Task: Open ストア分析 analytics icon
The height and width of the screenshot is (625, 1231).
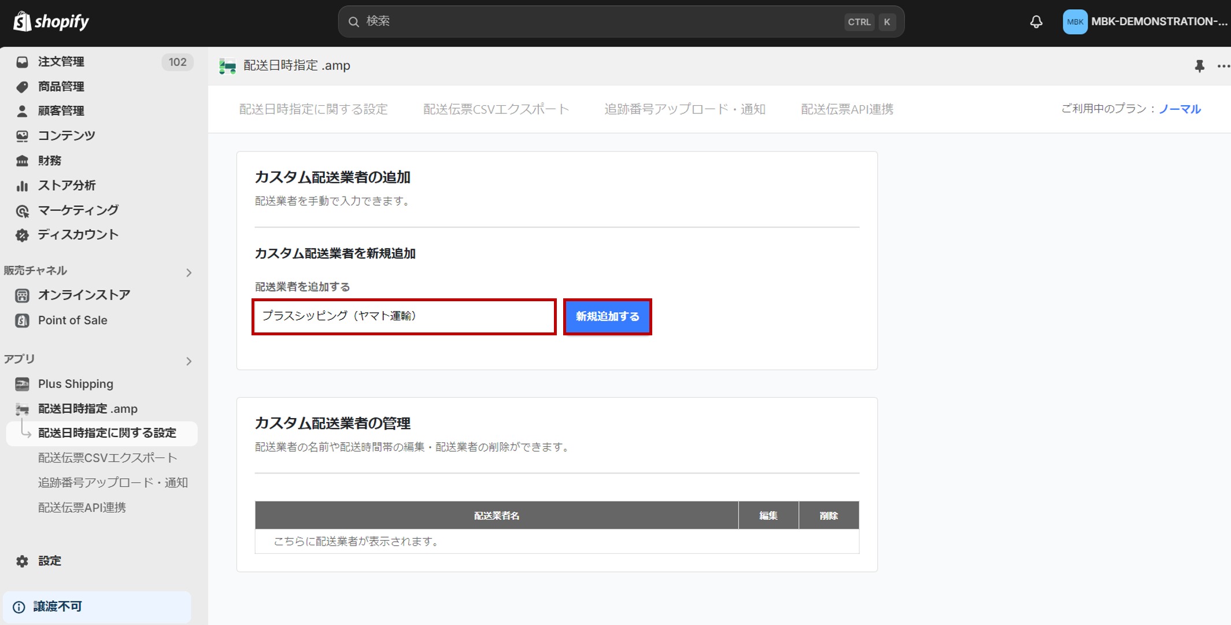Action: tap(22, 186)
